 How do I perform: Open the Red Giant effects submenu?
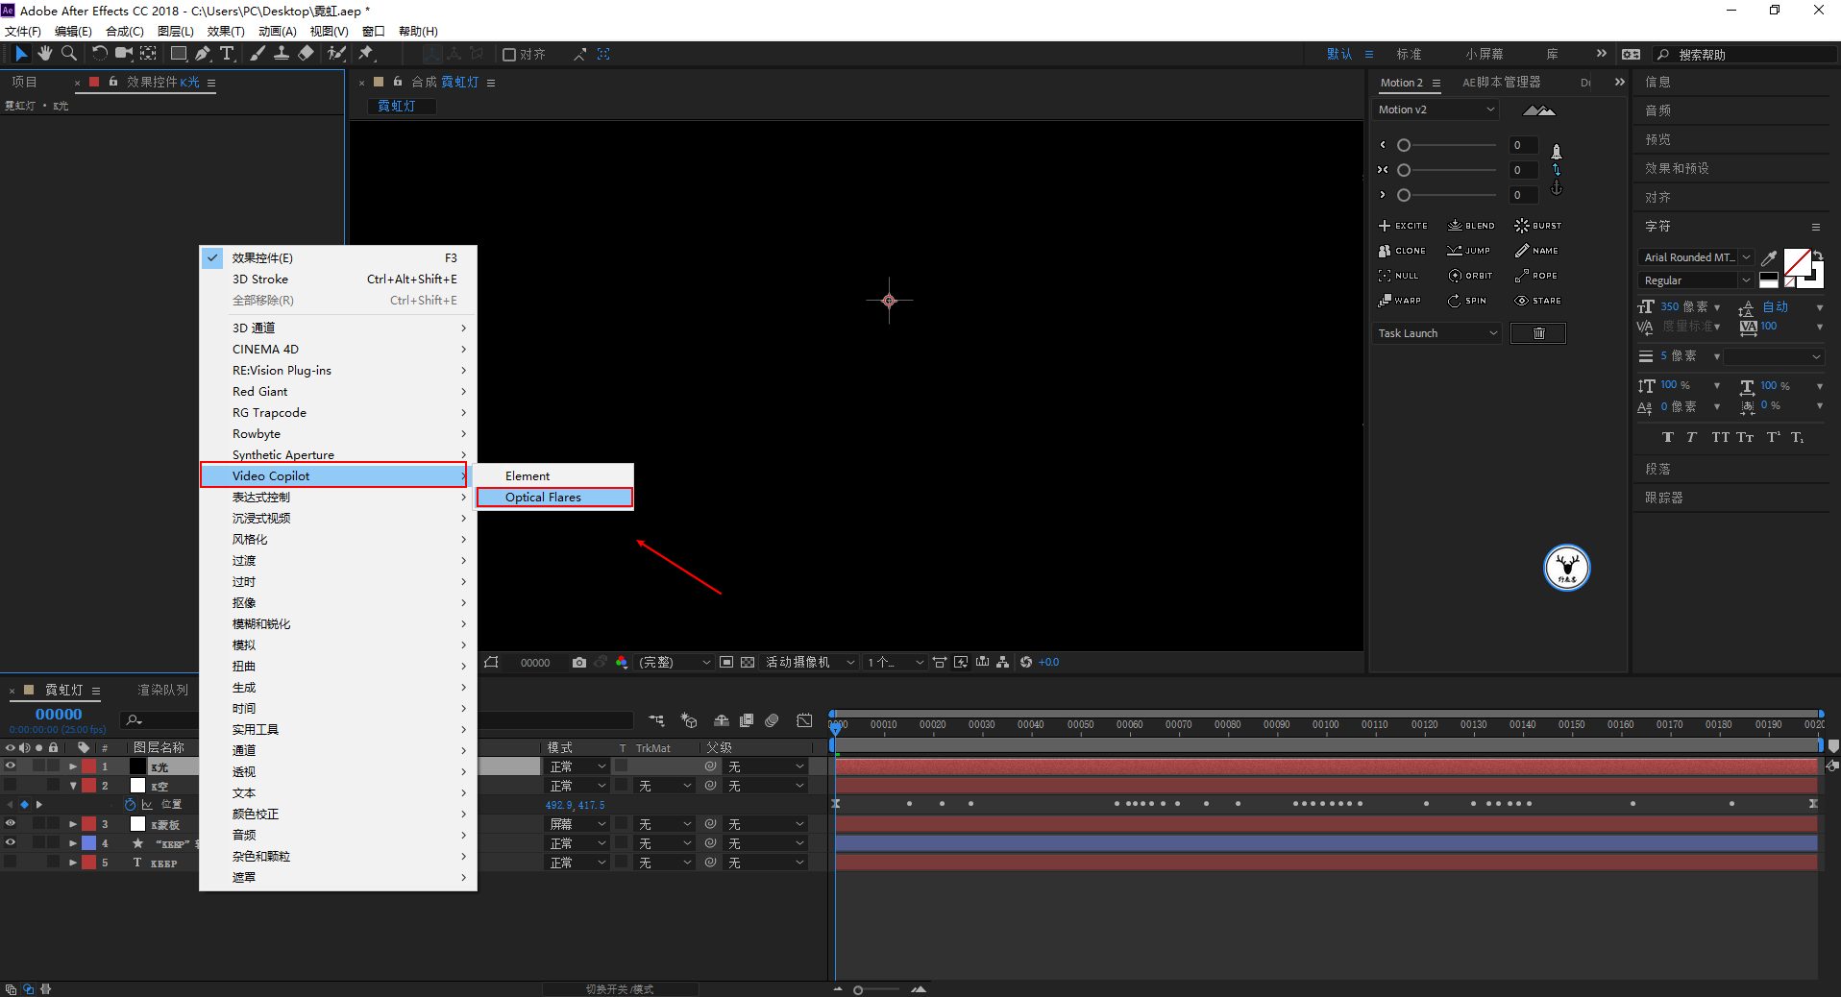click(x=338, y=392)
